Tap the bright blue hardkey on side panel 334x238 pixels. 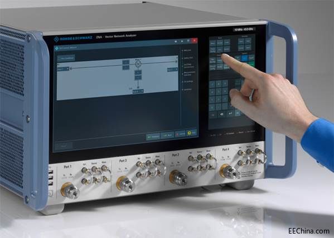(x=244, y=58)
